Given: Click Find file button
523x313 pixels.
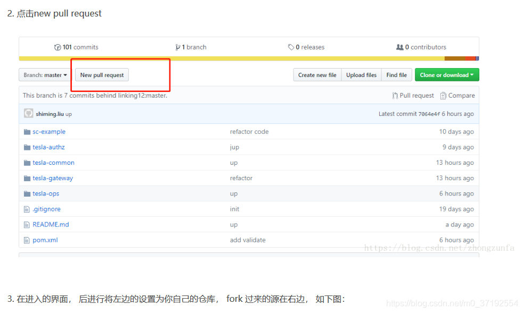Looking at the screenshot, I should pyautogui.click(x=397, y=75).
